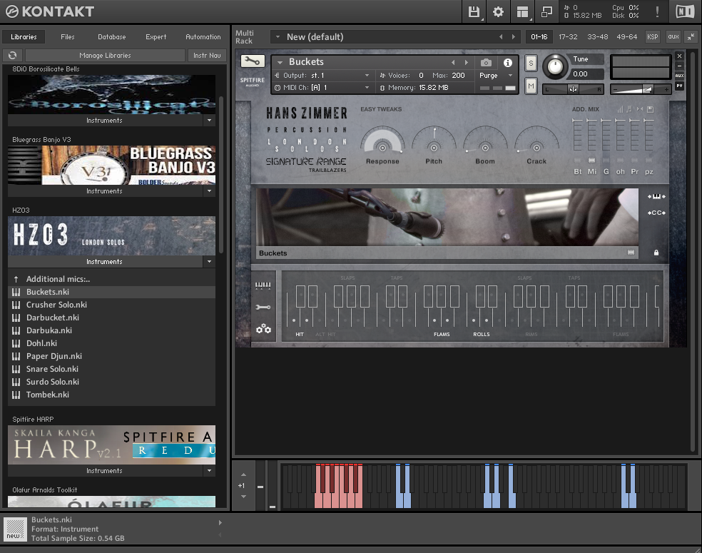The height and width of the screenshot is (553, 702).
Task: Enable the Bt microphone chip
Action: (x=578, y=160)
